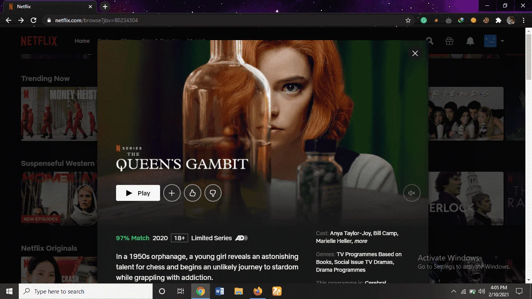Open the small orange cookie extension

coord(436,20)
